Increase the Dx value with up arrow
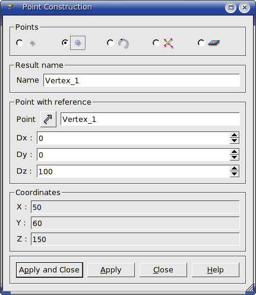This screenshot has width=256, height=295. click(235, 135)
